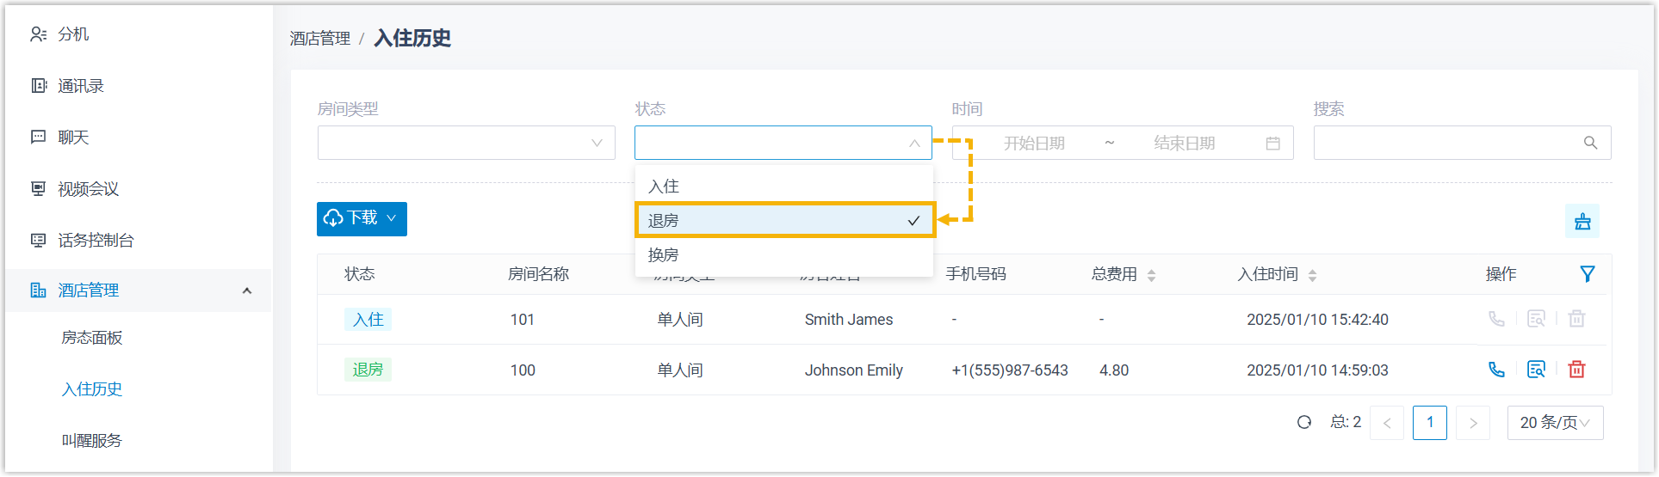Select the checked 退房 status option
Screen dimensions: 1659x477
(x=784, y=221)
